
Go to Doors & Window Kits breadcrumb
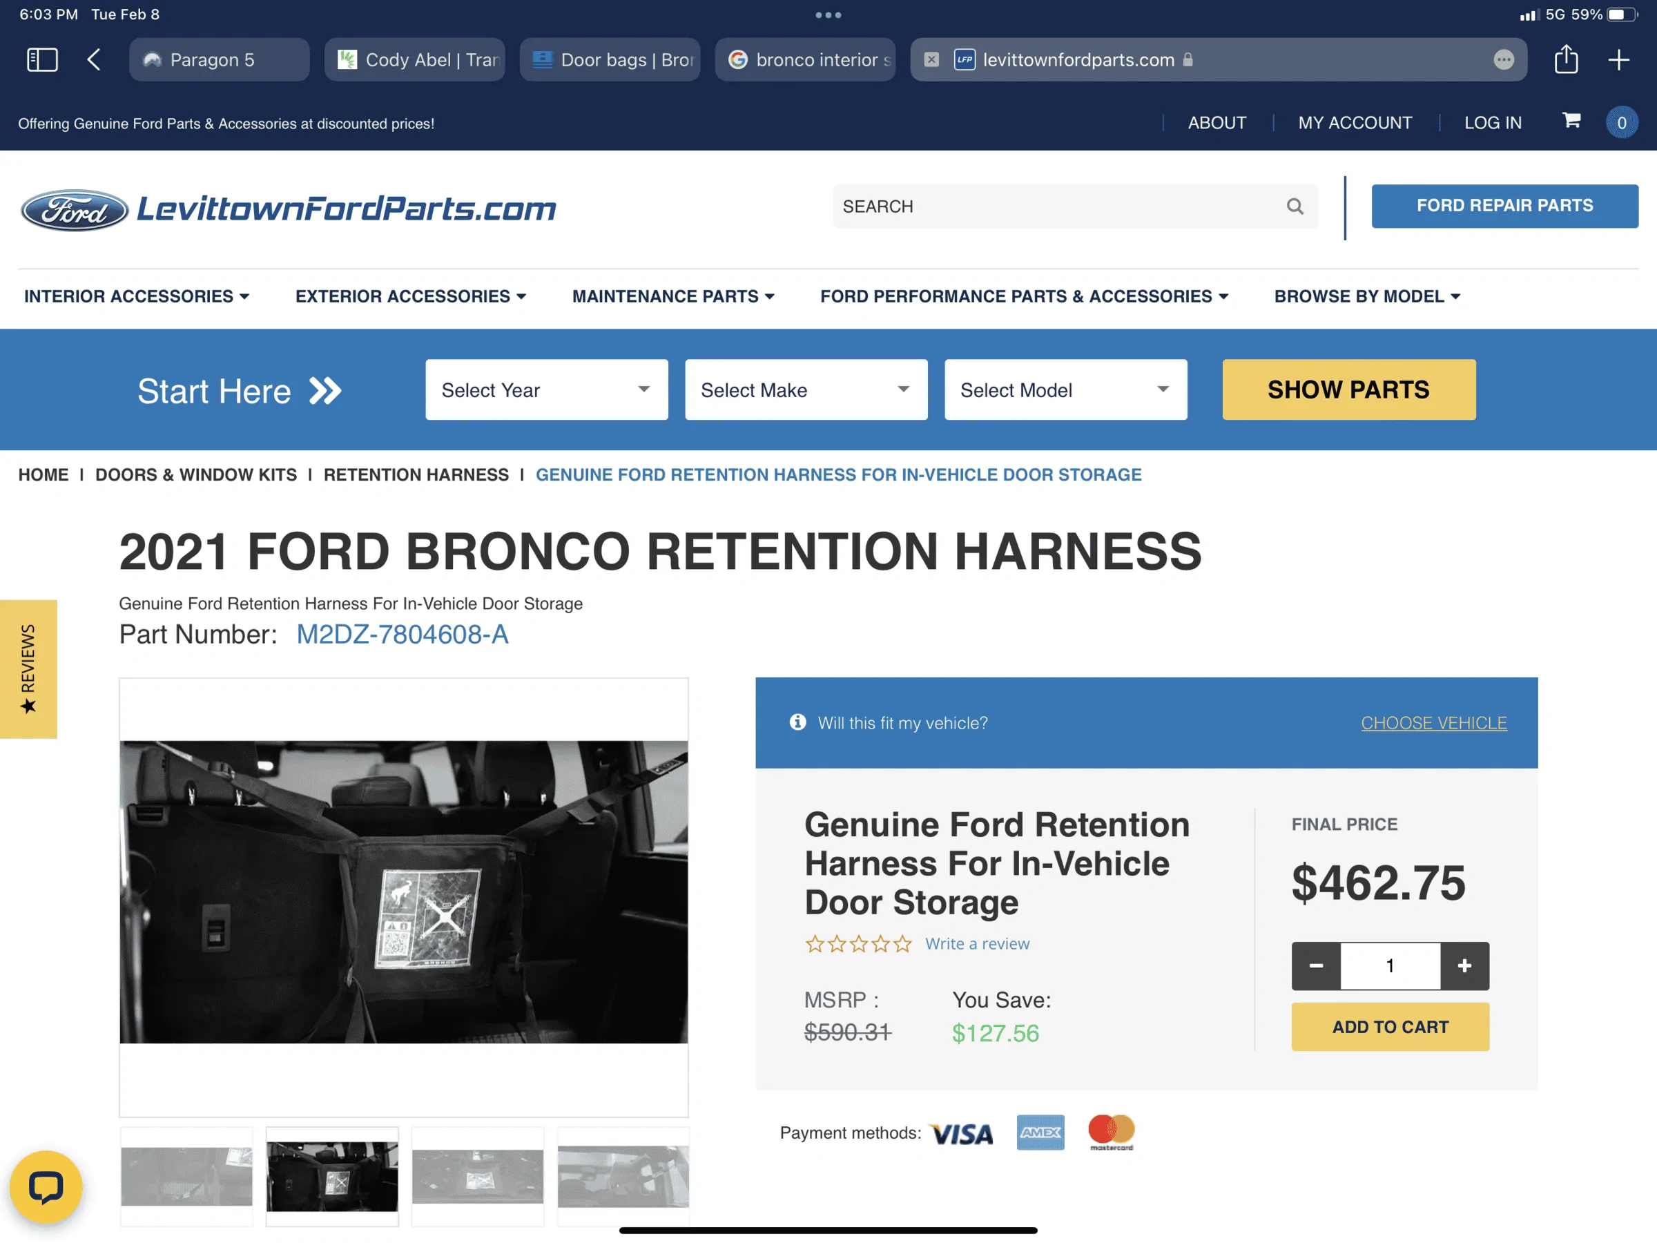tap(195, 475)
